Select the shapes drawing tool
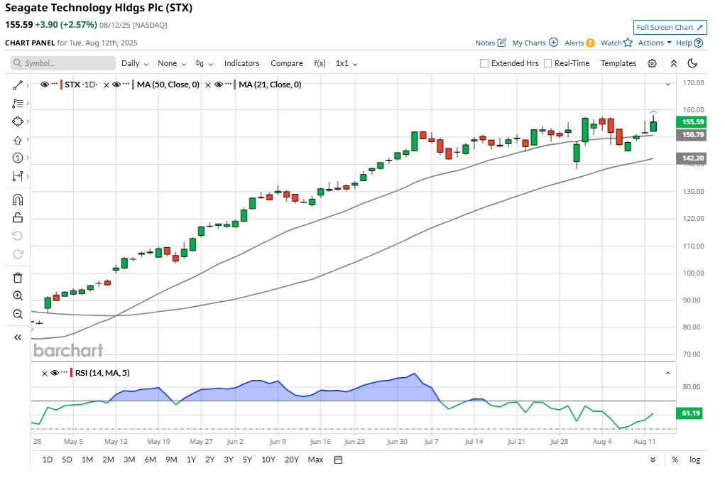 pos(18,121)
